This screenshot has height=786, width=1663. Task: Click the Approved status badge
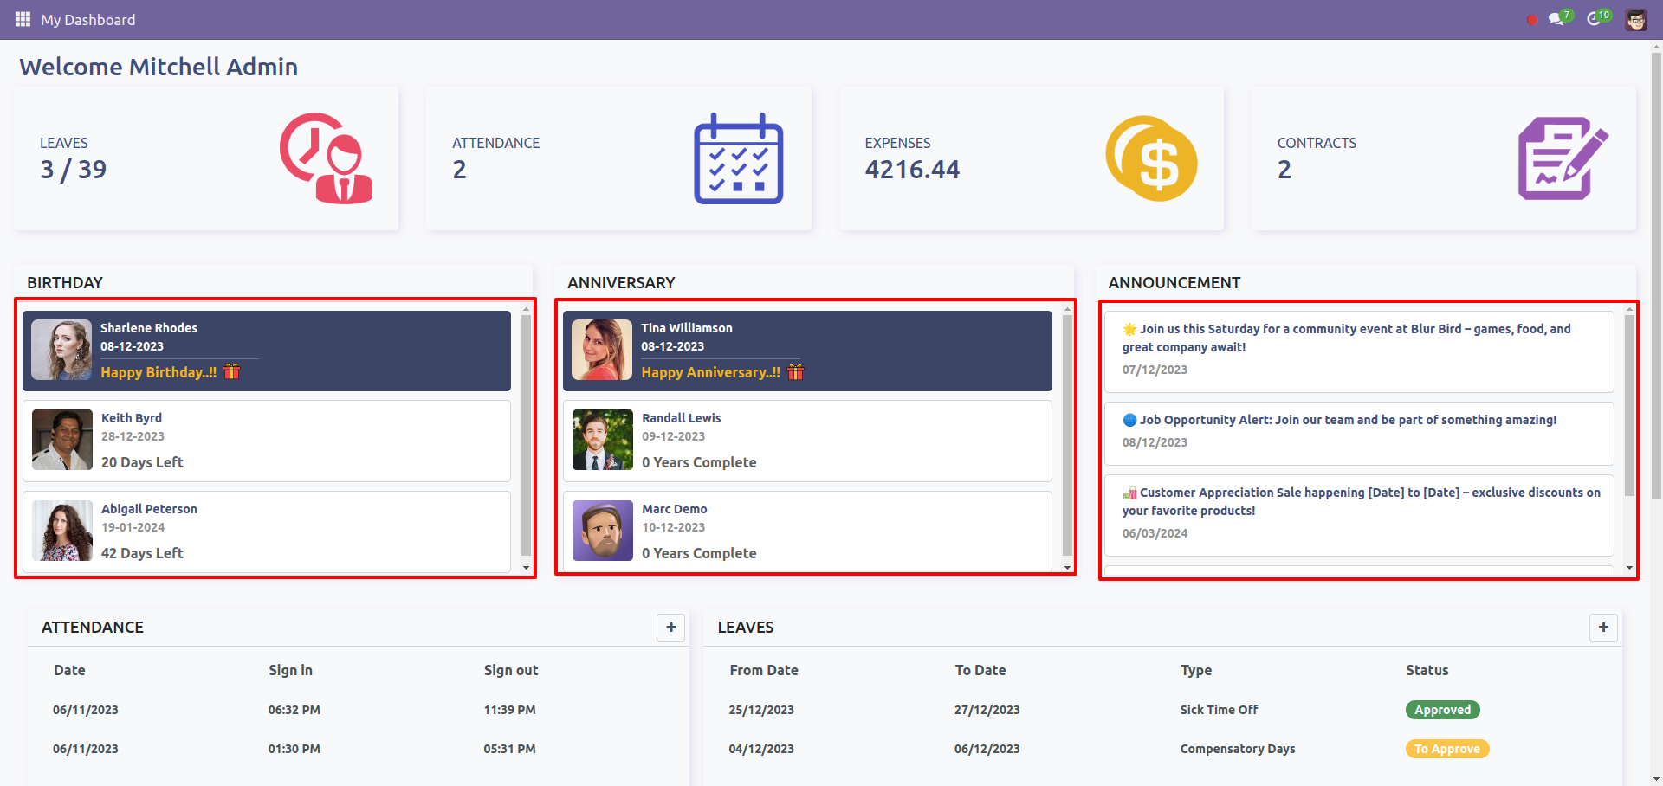(x=1442, y=710)
